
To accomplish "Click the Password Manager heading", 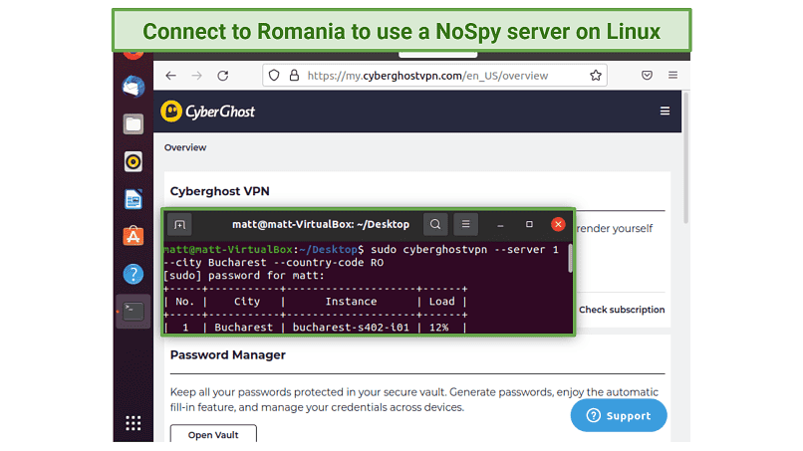I will click(228, 355).
